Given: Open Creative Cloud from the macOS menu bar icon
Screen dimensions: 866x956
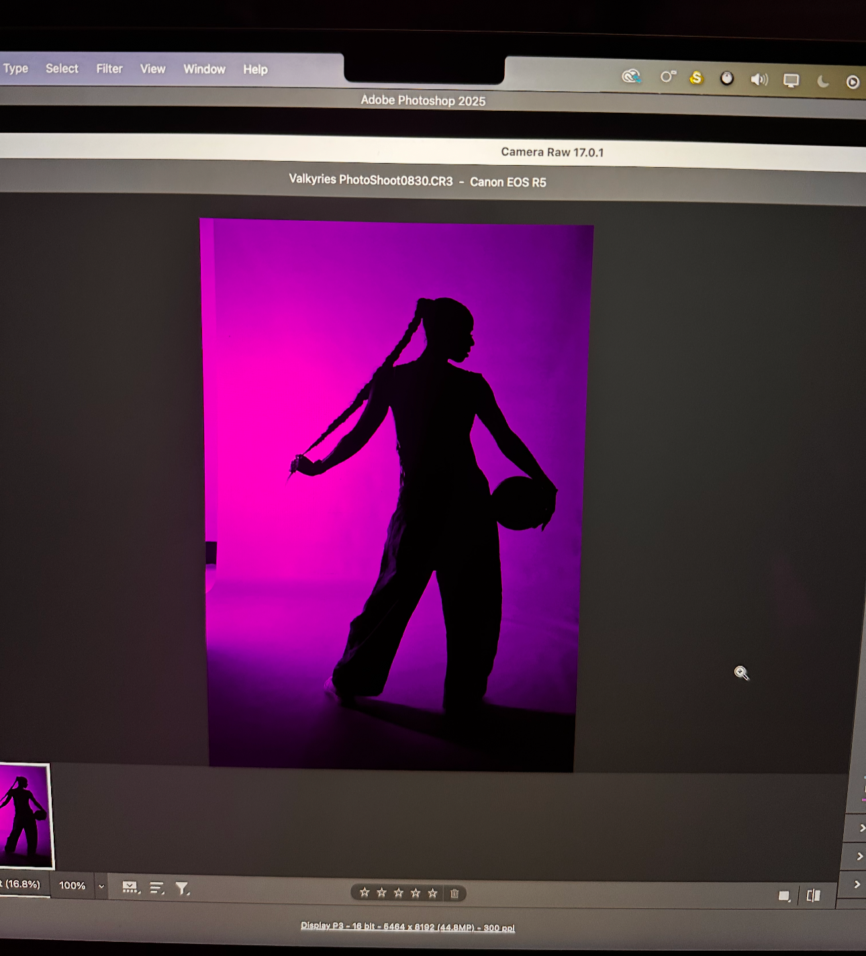Looking at the screenshot, I should (631, 77).
